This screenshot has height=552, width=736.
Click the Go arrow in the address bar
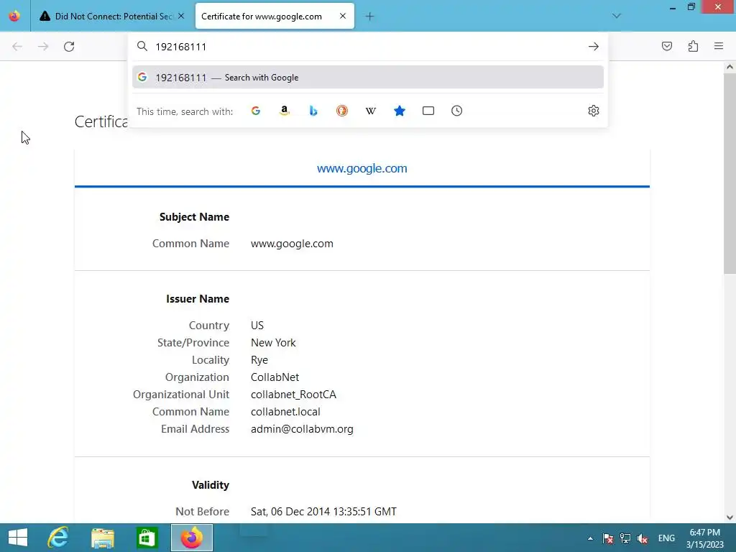pyautogui.click(x=593, y=46)
